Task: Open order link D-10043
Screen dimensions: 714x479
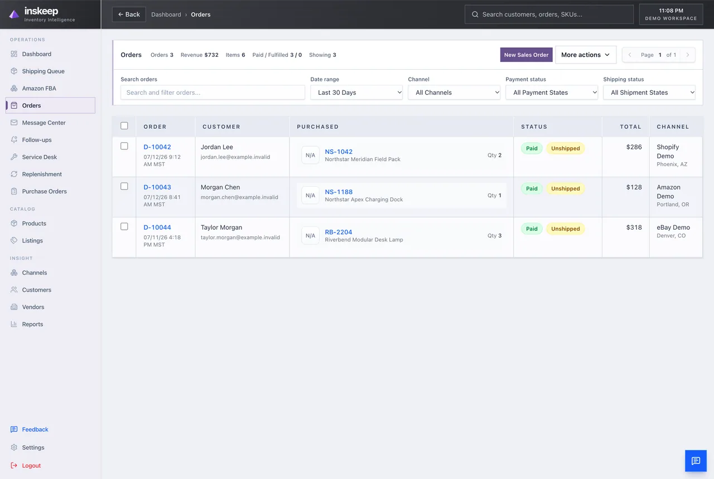Action: point(157,187)
